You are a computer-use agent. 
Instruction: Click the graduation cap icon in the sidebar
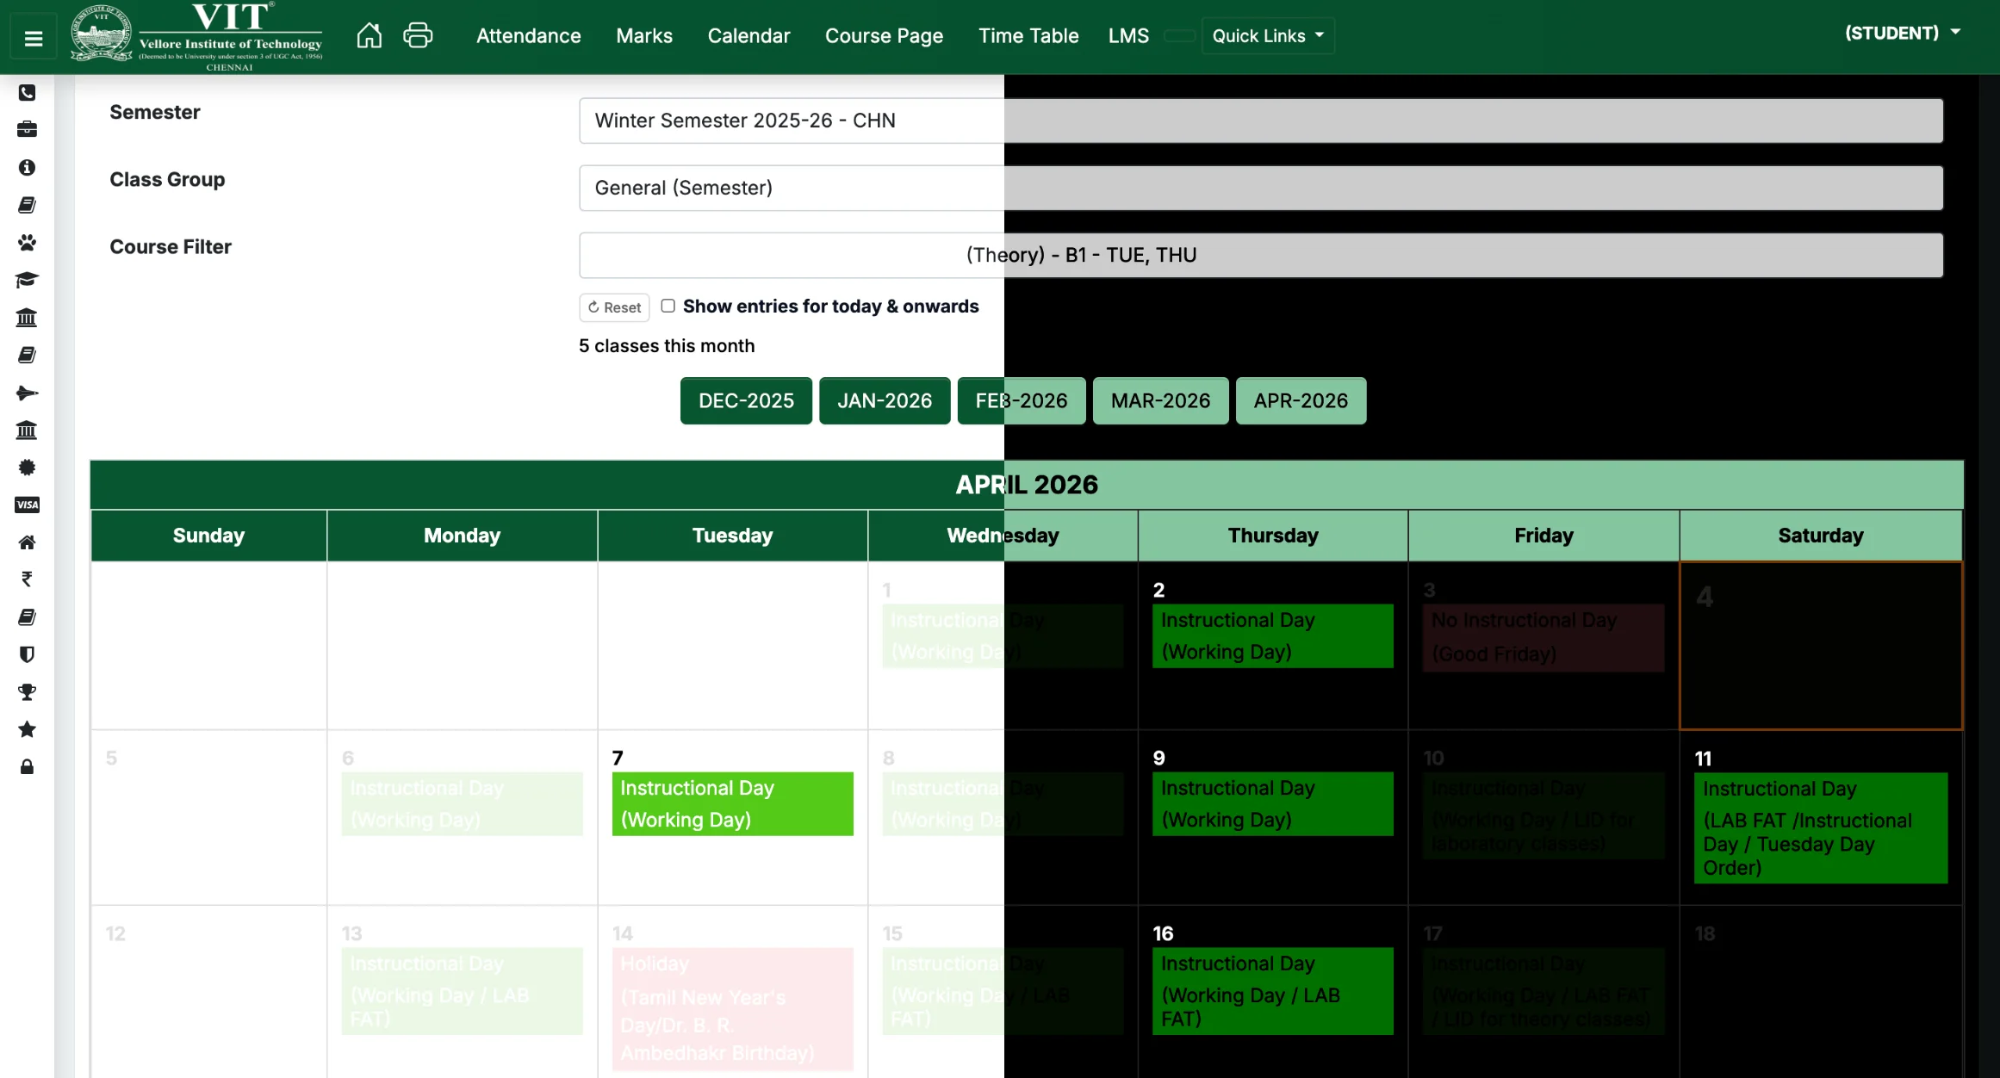[27, 280]
